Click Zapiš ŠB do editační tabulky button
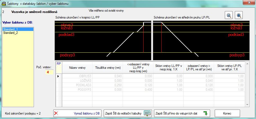 (128, 113)
